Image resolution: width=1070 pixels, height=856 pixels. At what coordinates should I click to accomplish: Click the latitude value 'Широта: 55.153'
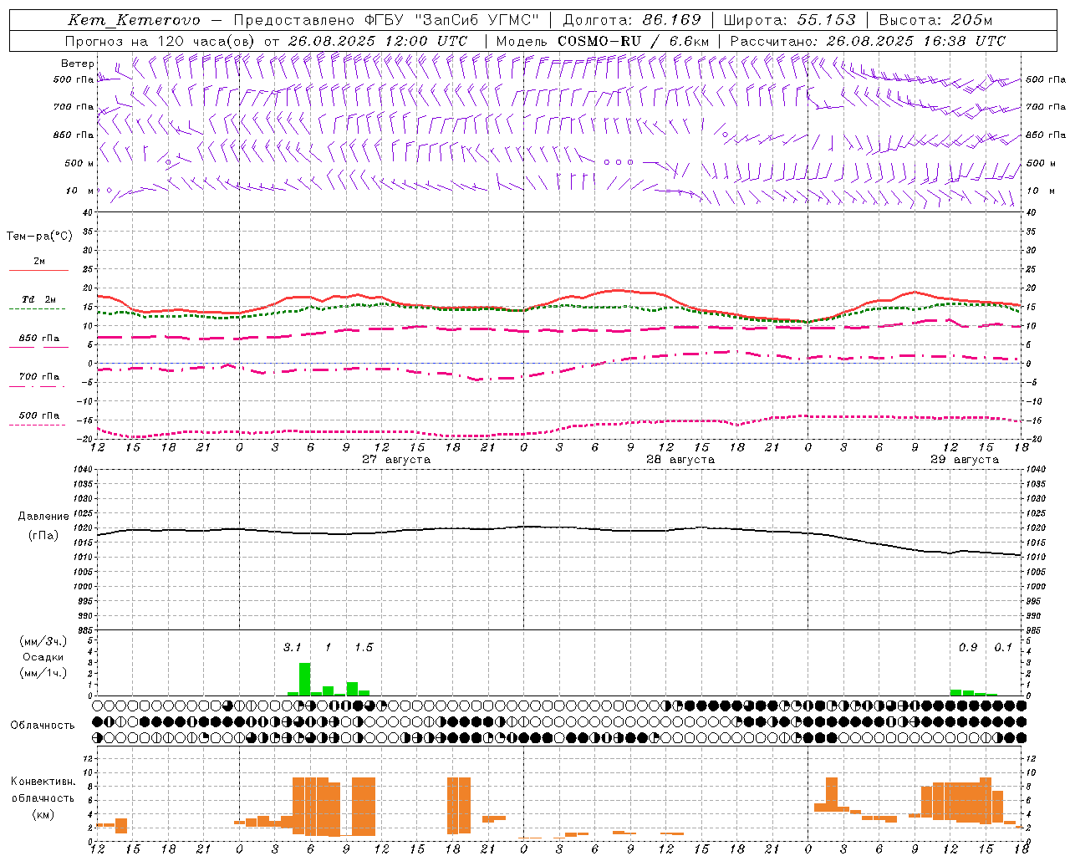click(x=789, y=20)
